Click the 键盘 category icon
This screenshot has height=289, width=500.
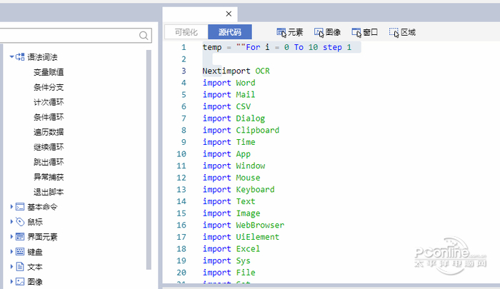(20, 252)
